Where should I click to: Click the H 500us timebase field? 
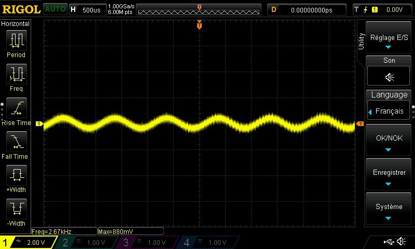pyautogui.click(x=88, y=10)
